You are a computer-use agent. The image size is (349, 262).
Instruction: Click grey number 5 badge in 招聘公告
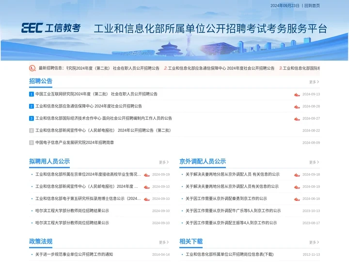click(x=32, y=143)
